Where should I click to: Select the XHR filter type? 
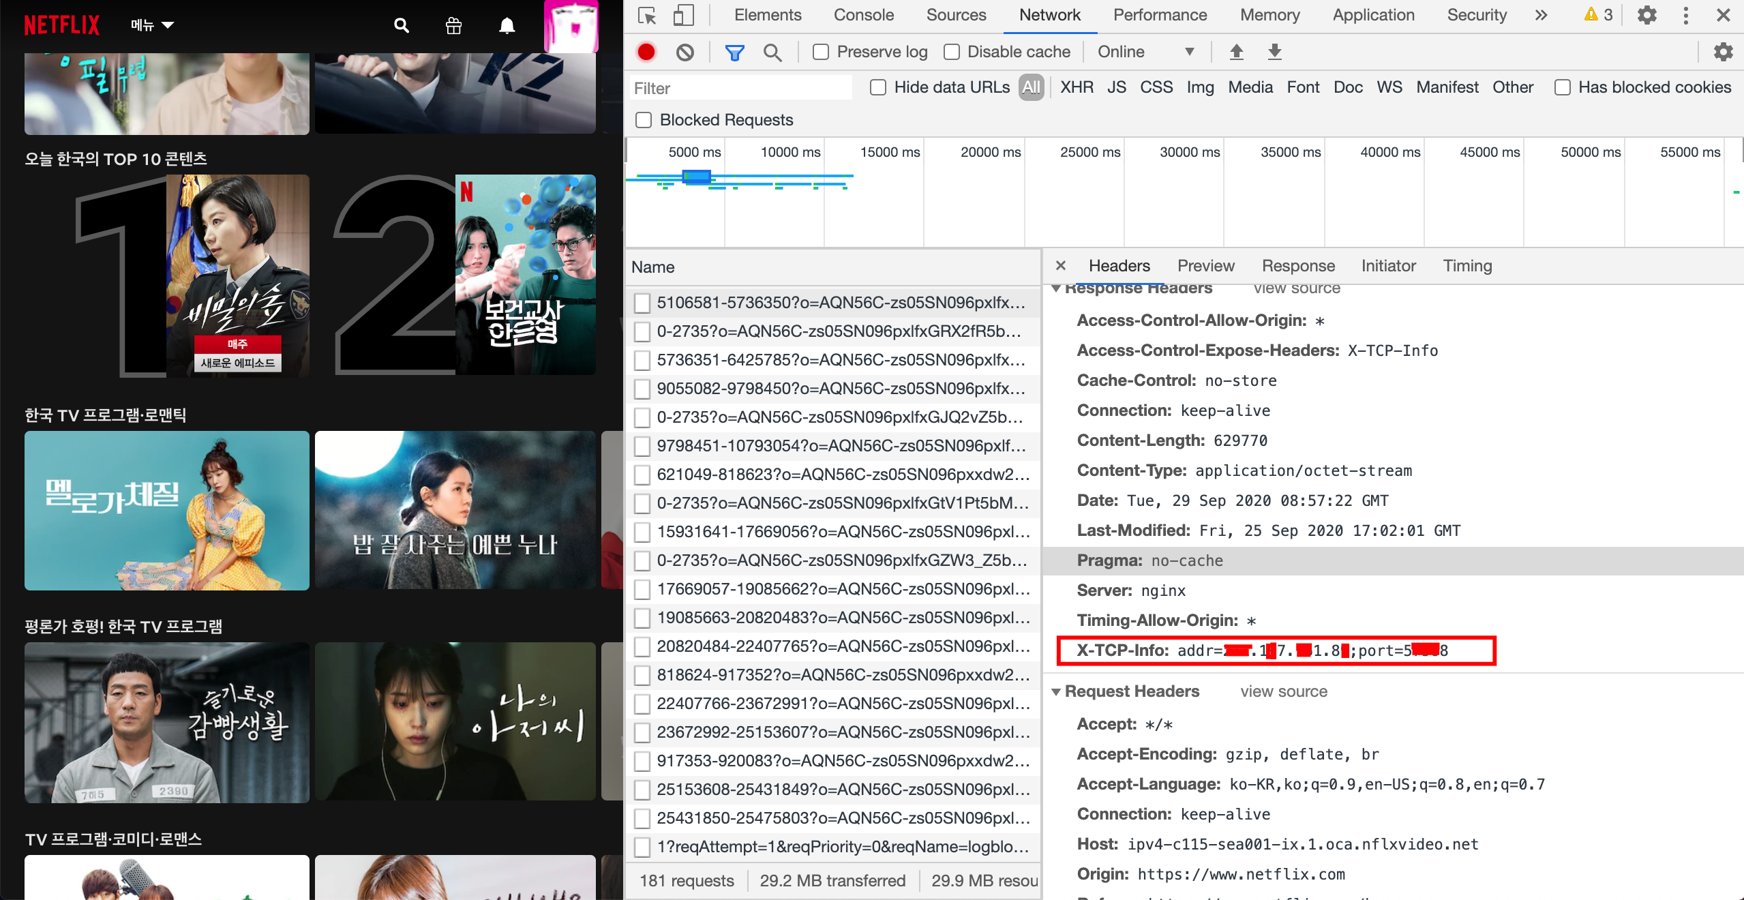[1077, 87]
